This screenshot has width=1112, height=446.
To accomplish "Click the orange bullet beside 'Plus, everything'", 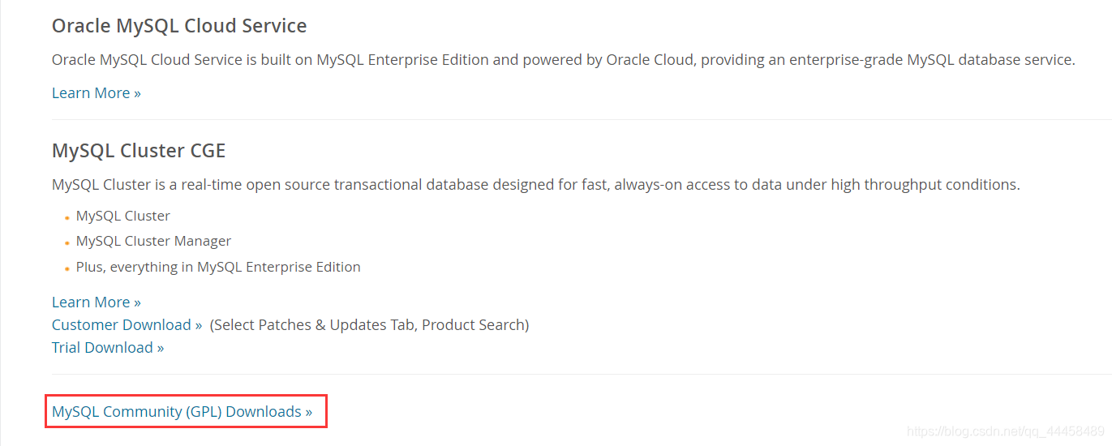I will coord(67,269).
